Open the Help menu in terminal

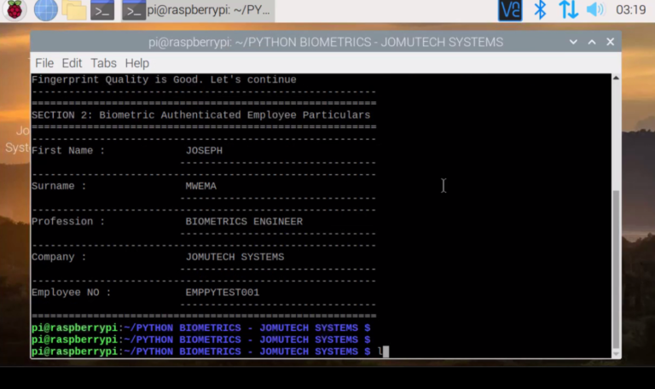[x=137, y=63]
